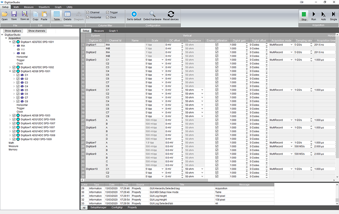Uncheck channel C4 checkbox in tree
Viewport: 339px width, 214px height.
[x=18, y=86]
